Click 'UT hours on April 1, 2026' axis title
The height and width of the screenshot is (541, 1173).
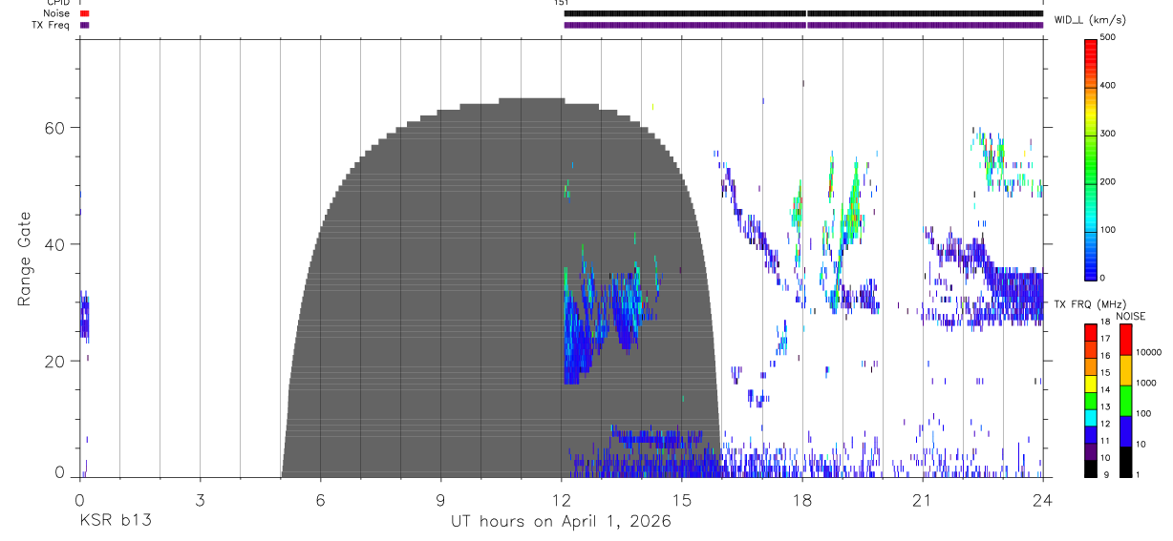pyautogui.click(x=561, y=522)
